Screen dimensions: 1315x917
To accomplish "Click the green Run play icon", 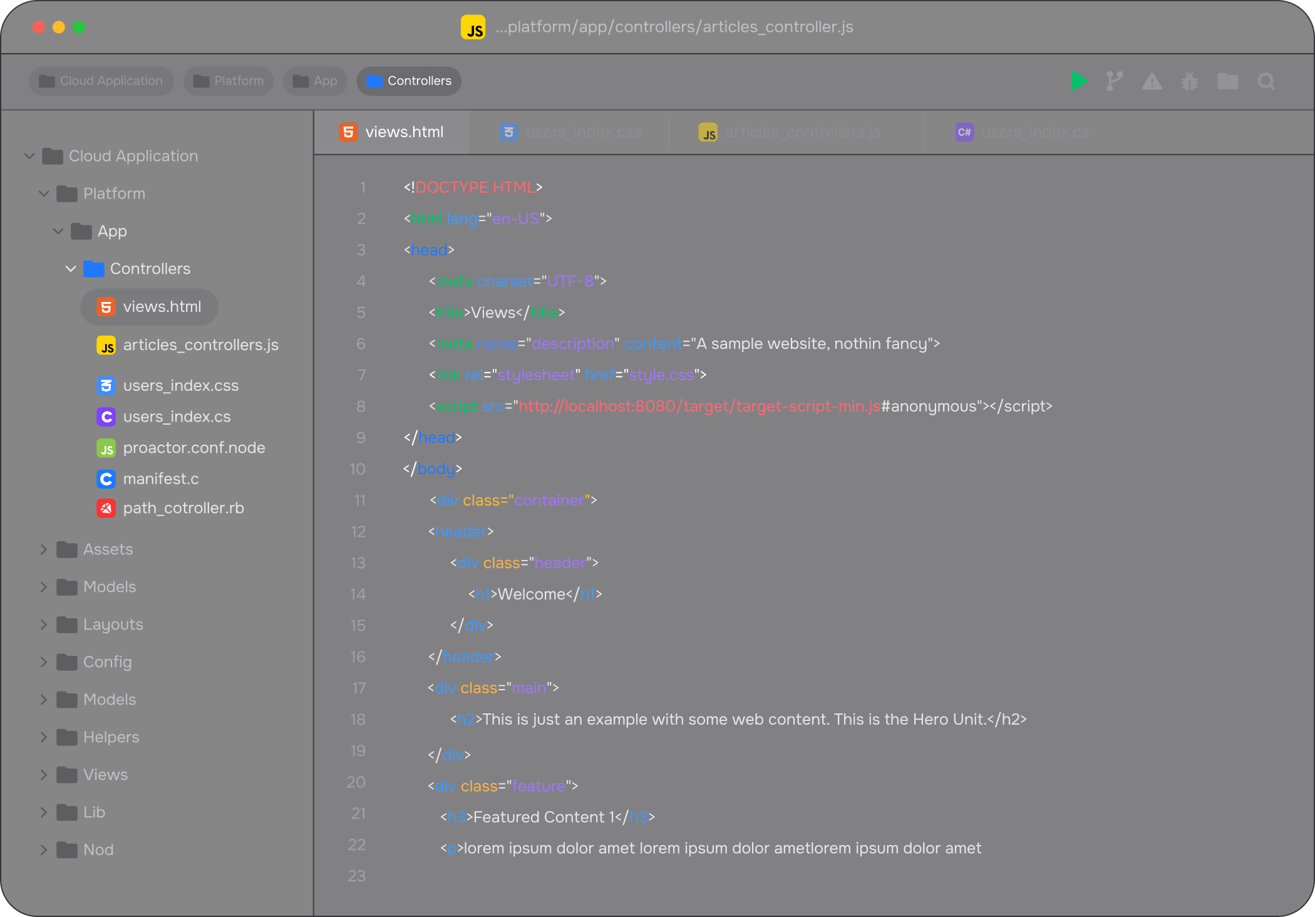I will click(1078, 81).
